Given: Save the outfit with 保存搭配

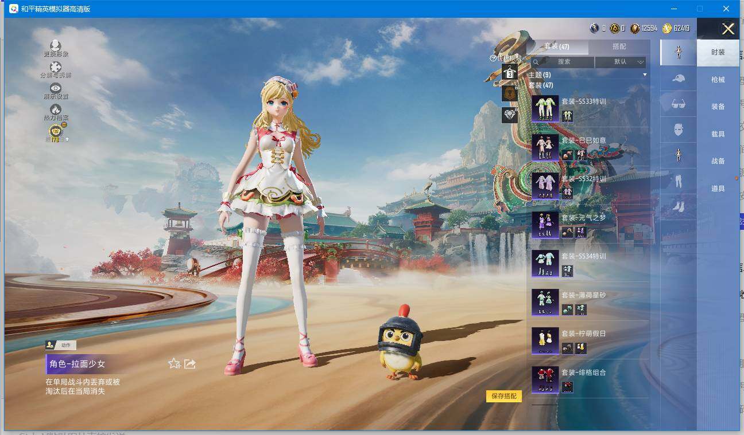Looking at the screenshot, I should (504, 396).
